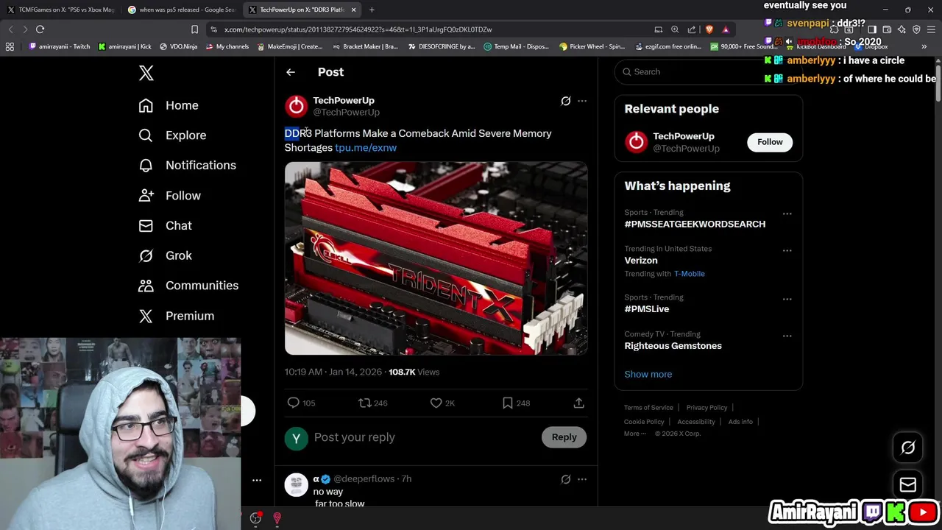Open TechPowerUp profile avatar on post

[296, 106]
